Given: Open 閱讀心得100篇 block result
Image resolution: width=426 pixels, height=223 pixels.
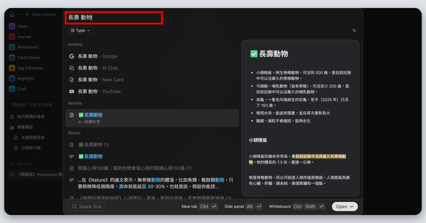Looking at the screenshot, I should pyautogui.click(x=152, y=168).
